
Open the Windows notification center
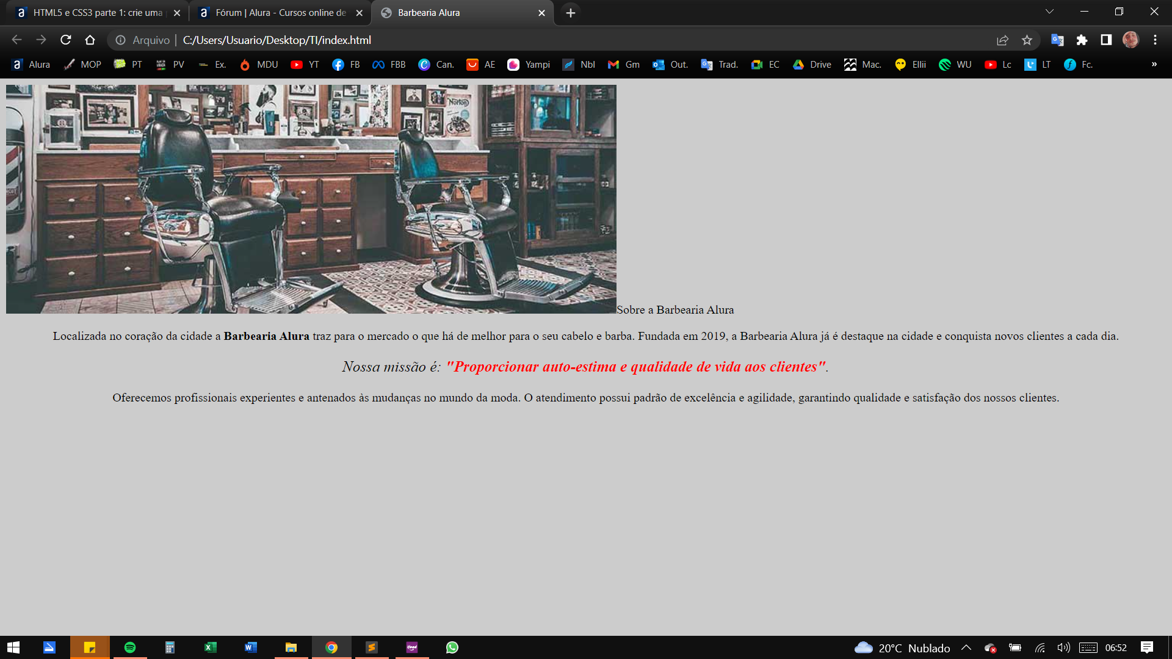click(1147, 647)
